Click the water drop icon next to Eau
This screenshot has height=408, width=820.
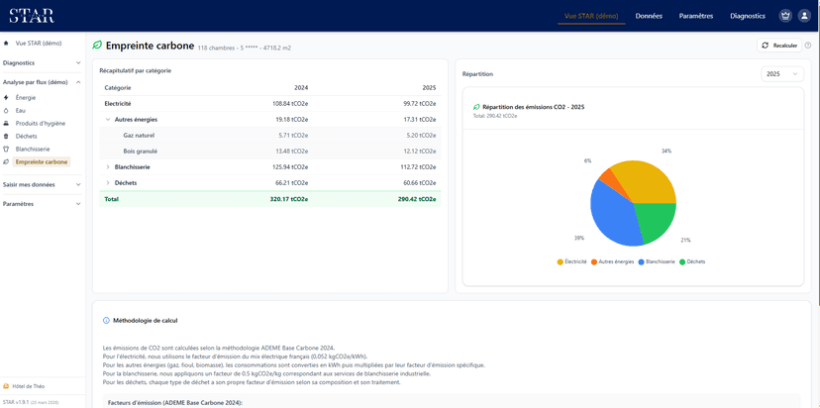point(6,110)
